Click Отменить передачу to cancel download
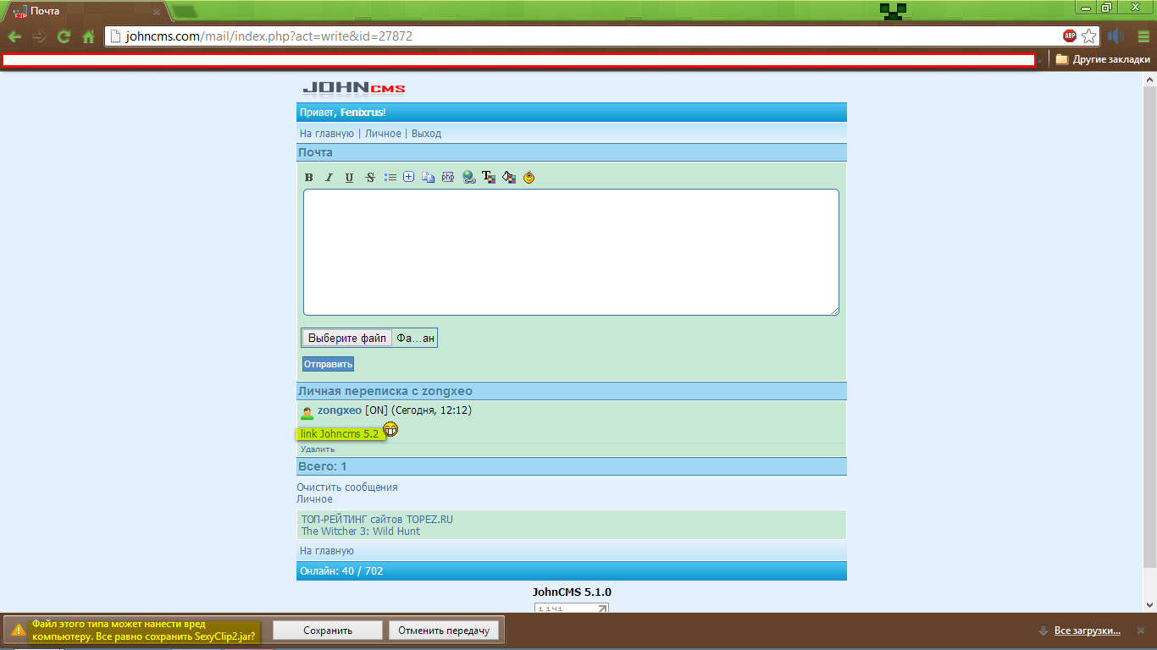This screenshot has height=650, width=1157. point(444,631)
